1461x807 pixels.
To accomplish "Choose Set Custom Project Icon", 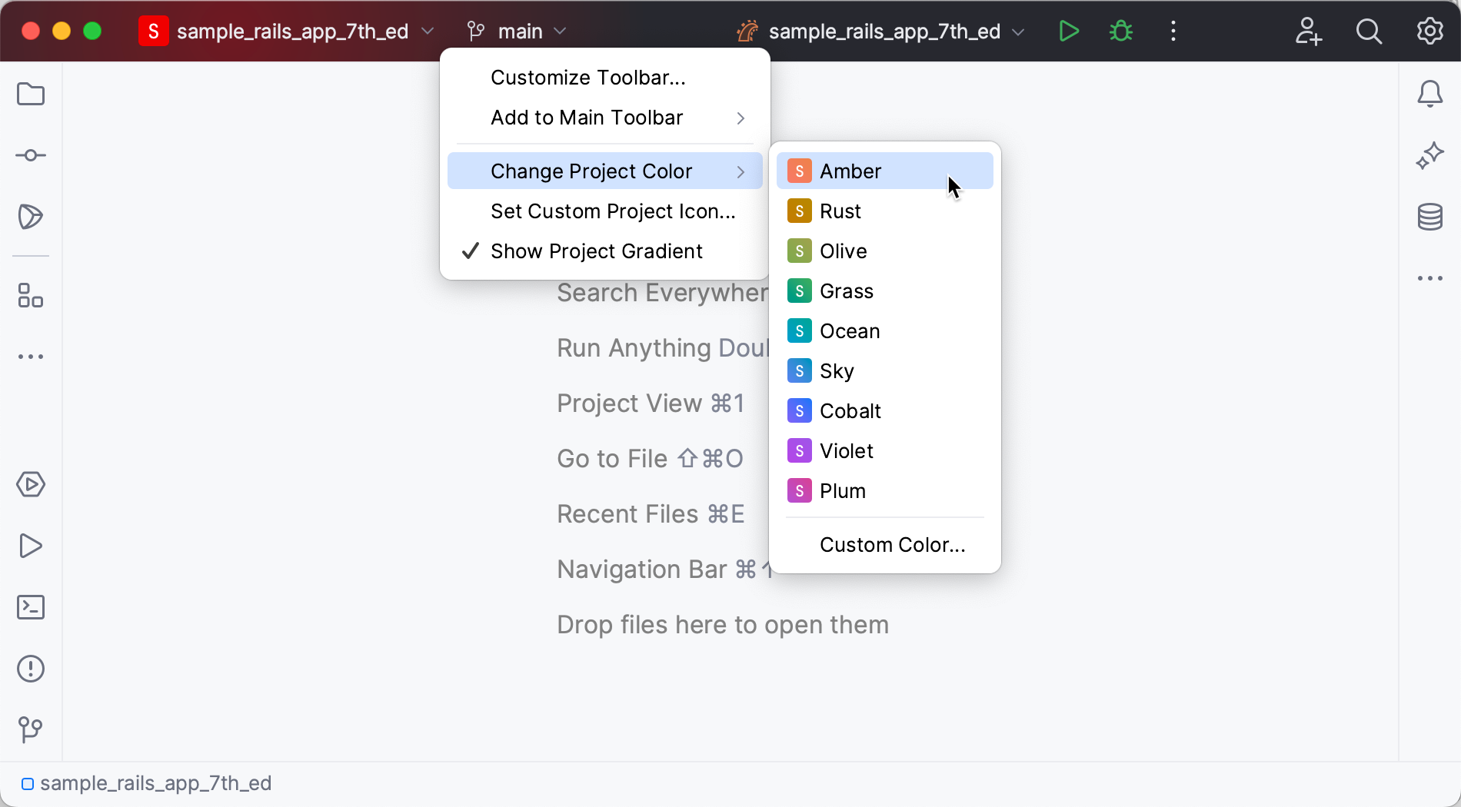I will (613, 211).
